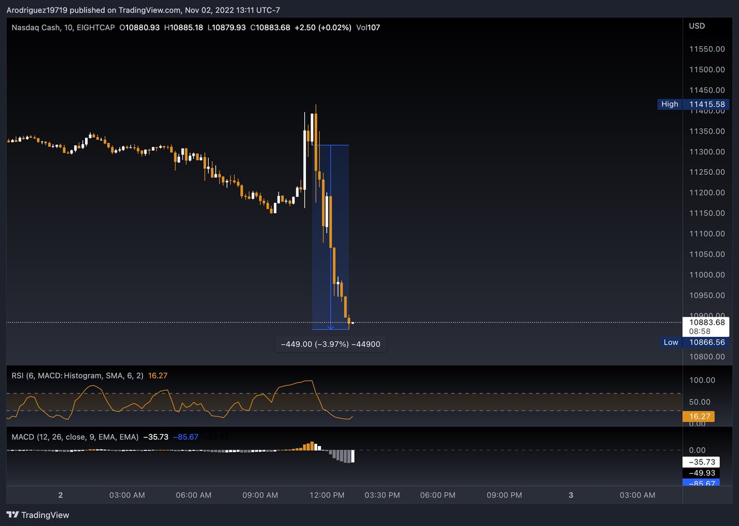
Task: Click the 11500.00 price scale label
Action: pyautogui.click(x=707, y=70)
